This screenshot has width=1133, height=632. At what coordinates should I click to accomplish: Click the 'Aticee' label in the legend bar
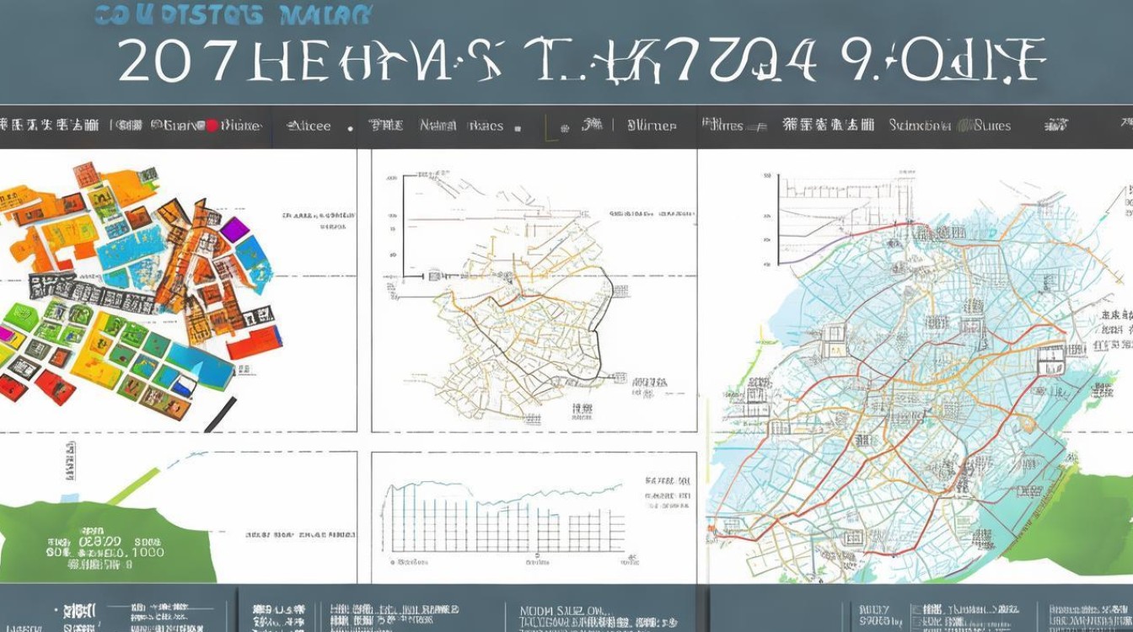tap(309, 126)
